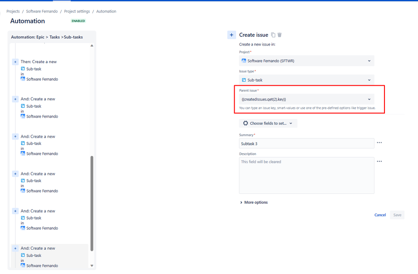The height and width of the screenshot is (274, 418).
Task: Select the rule title 'Automation: Epic > Tasks >Sub-tasks'
Action: (x=47, y=37)
